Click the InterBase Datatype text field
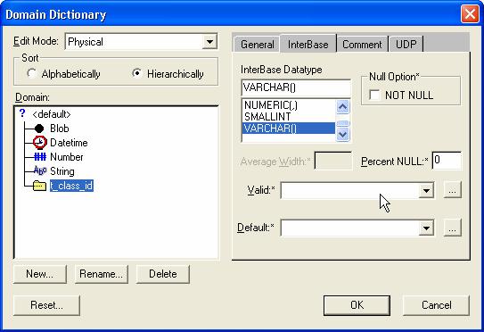 pos(296,87)
